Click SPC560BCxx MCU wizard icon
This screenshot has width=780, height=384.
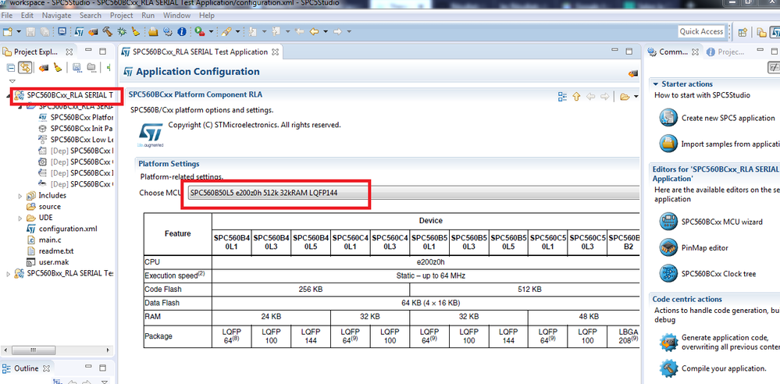tap(668, 222)
